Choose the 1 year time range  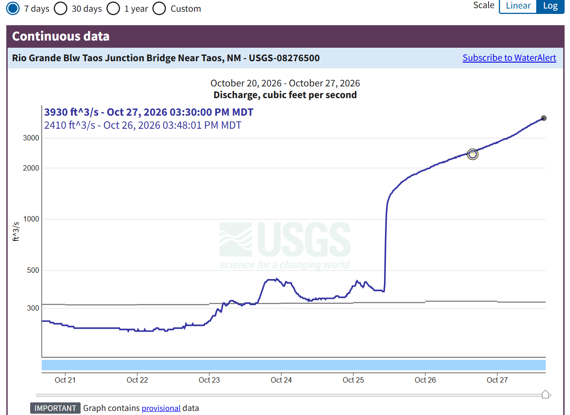[113, 9]
